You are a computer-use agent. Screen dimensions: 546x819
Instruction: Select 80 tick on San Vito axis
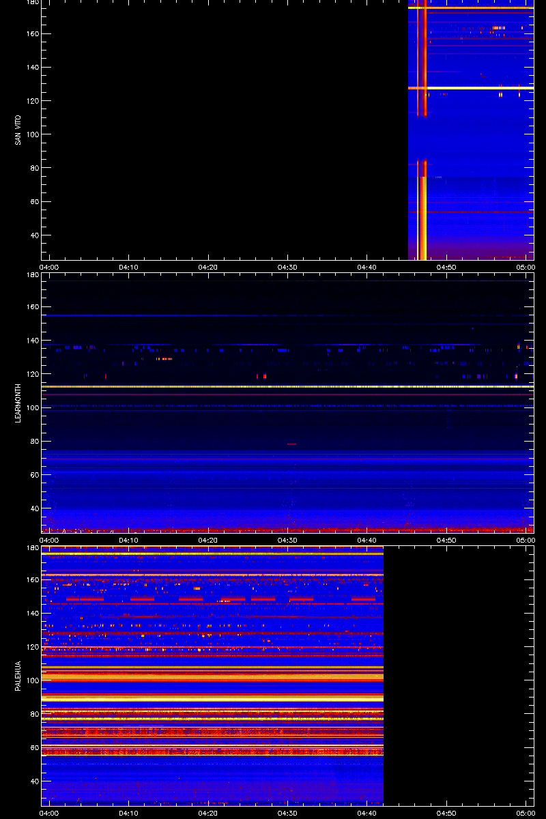pos(34,168)
